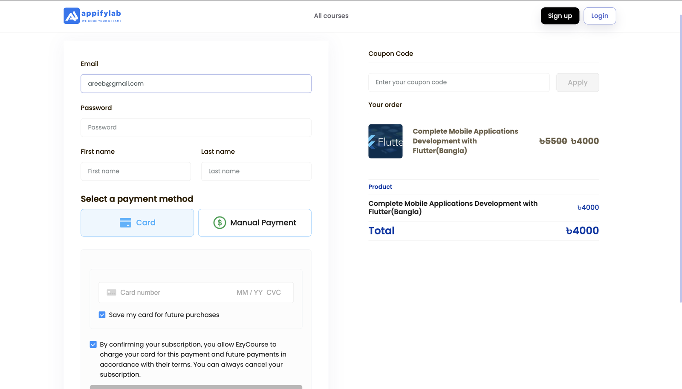
Task: Click the page's vertical scrollbar
Action: click(x=680, y=158)
